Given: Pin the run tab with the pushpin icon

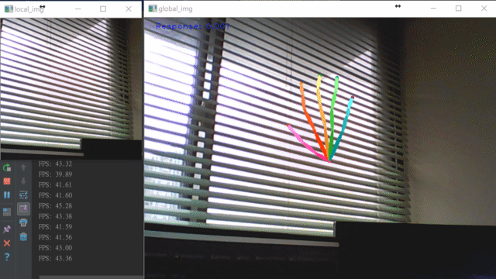Looking at the screenshot, I should [x=7, y=229].
